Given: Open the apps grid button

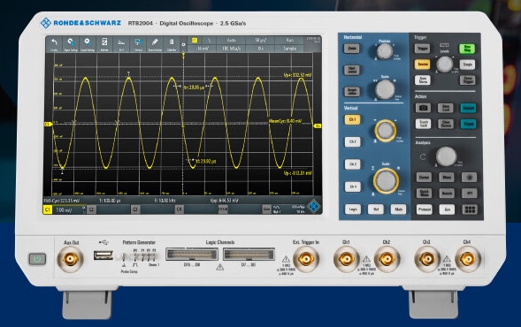Looking at the screenshot, I should pos(470,209).
